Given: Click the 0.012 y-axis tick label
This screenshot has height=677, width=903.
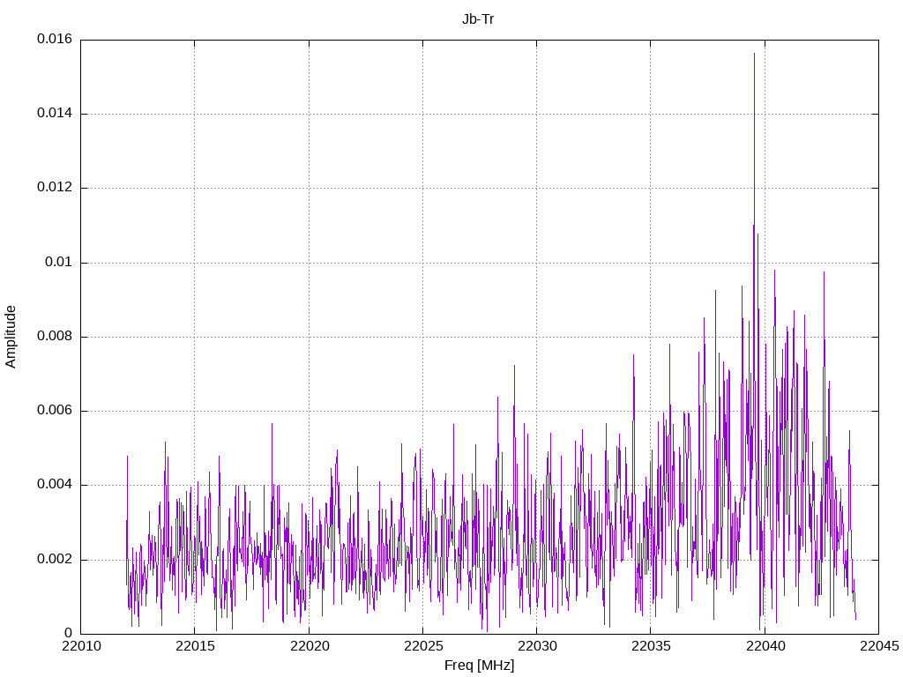Looking at the screenshot, I should click(x=55, y=188).
